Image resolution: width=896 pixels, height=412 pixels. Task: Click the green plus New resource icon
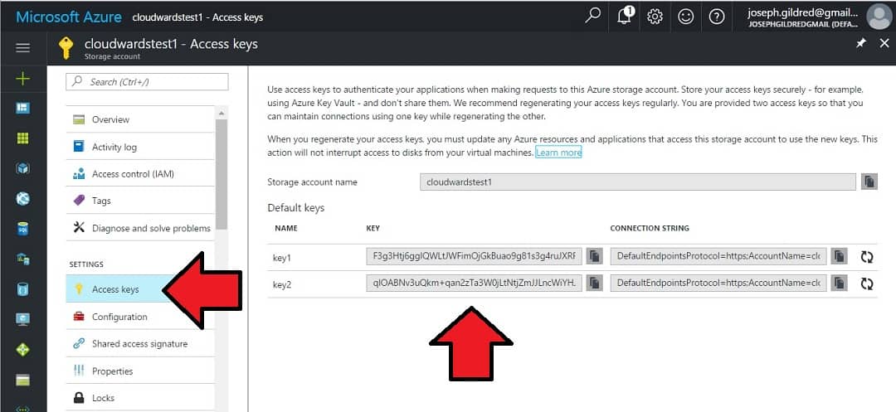[x=23, y=78]
